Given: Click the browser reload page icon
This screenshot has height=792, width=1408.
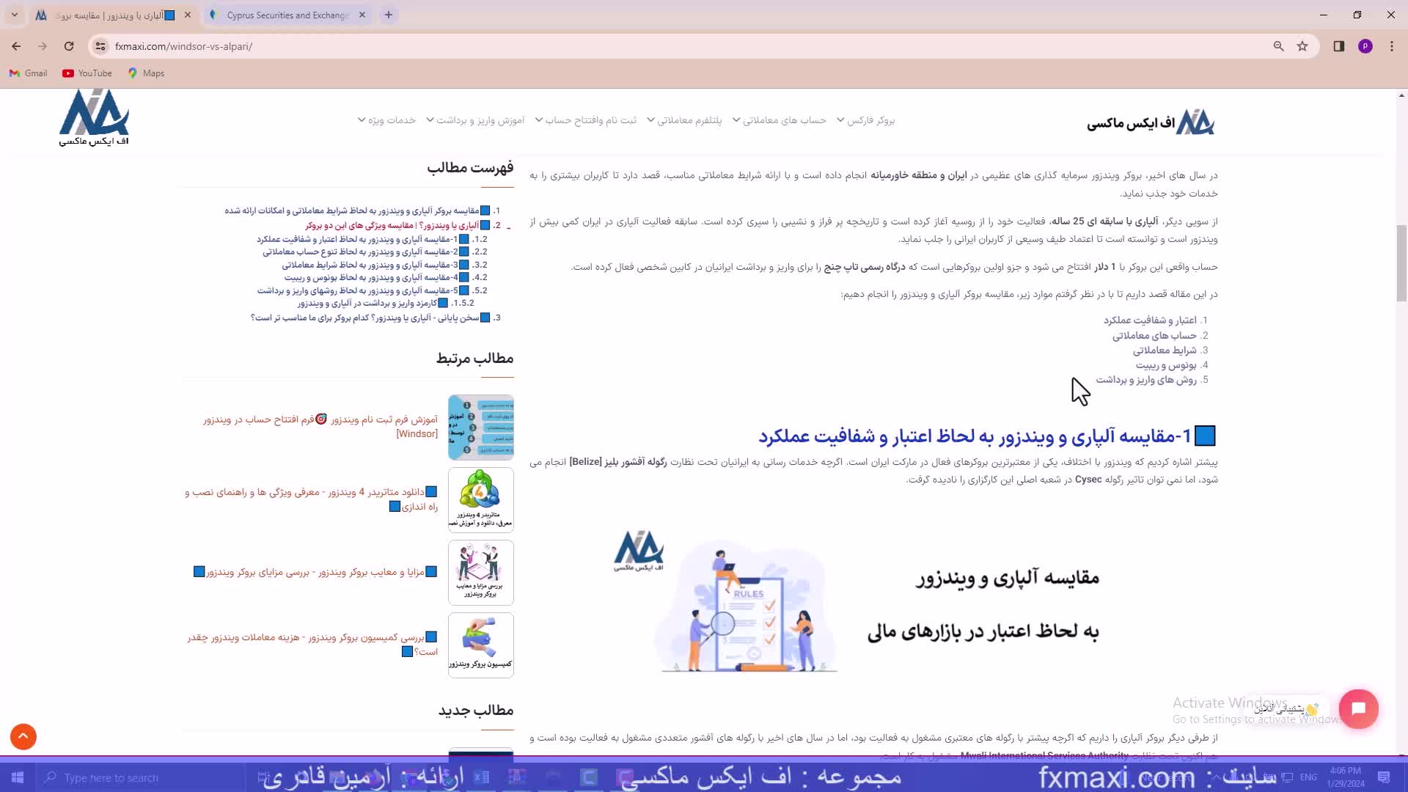Looking at the screenshot, I should click(x=69, y=46).
